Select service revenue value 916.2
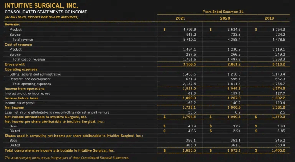The image size is (295, 162). click(x=191, y=35)
